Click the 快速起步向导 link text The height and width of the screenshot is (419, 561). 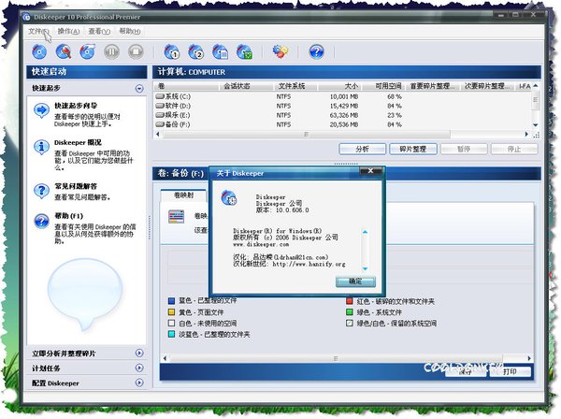point(76,106)
